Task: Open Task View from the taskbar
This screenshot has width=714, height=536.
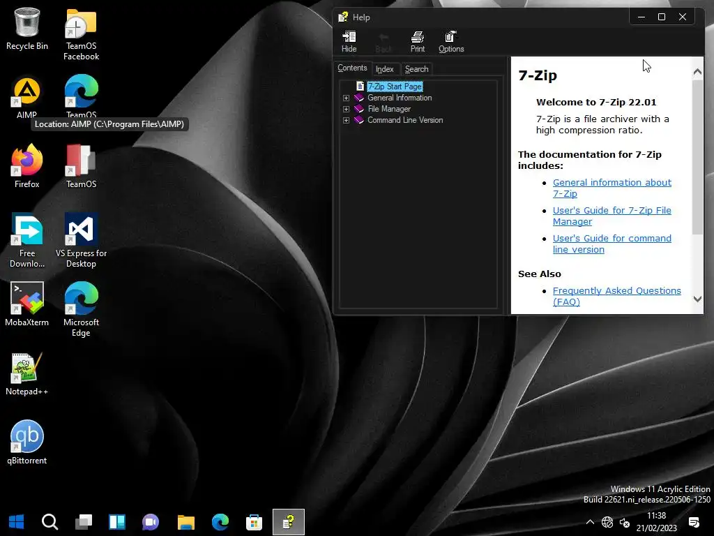Action: pyautogui.click(x=84, y=522)
